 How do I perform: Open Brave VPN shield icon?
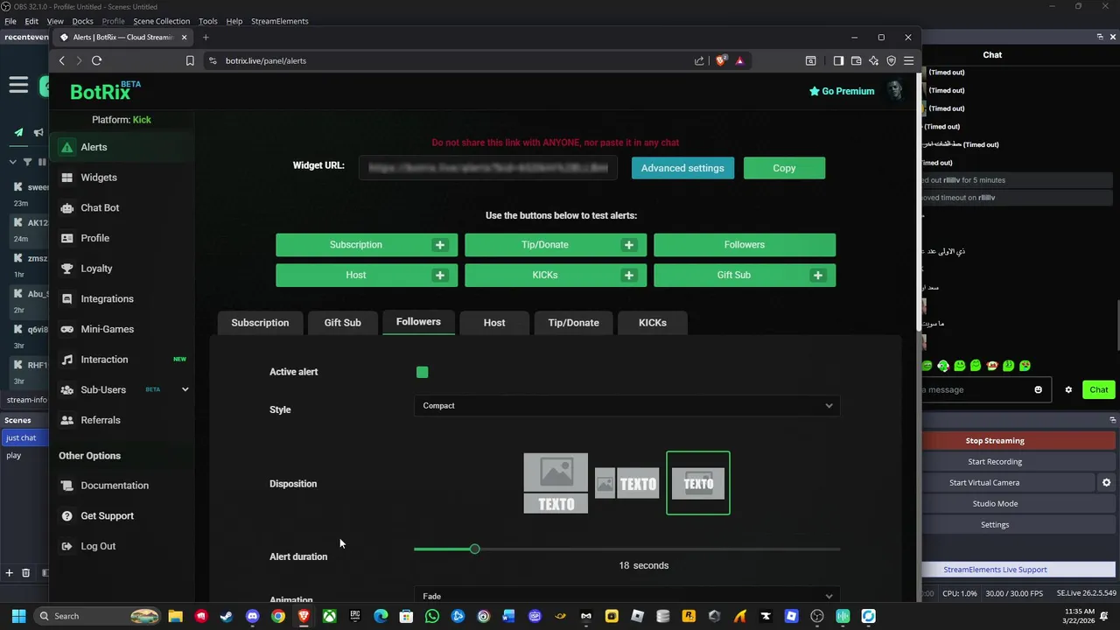(x=891, y=60)
